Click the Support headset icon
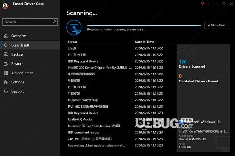This screenshot has height=156, width=235. point(6,91)
